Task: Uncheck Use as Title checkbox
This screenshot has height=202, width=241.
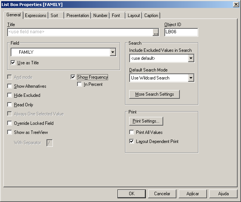Action: point(13,63)
